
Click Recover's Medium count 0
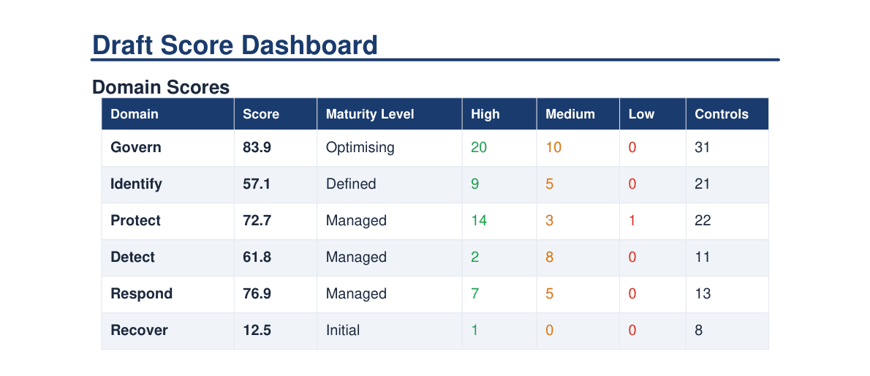(x=549, y=331)
